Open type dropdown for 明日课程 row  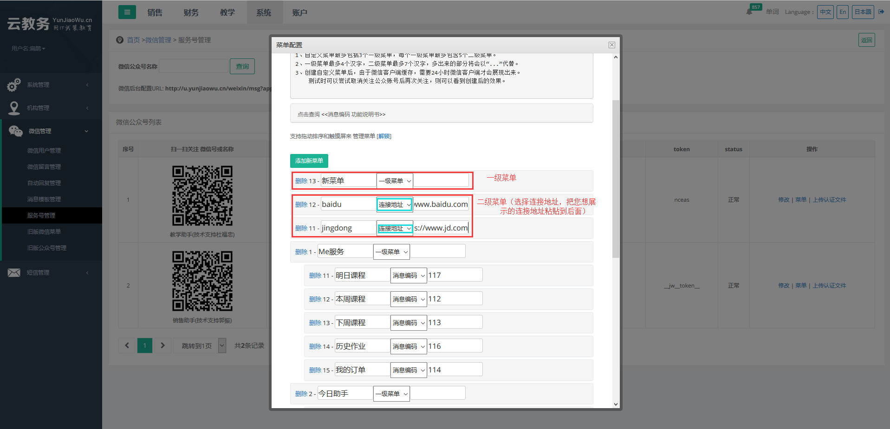(408, 275)
